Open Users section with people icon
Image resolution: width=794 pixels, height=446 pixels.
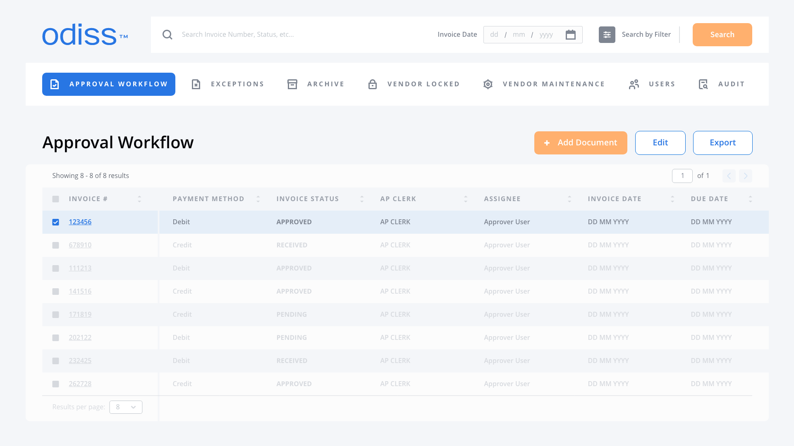(652, 84)
